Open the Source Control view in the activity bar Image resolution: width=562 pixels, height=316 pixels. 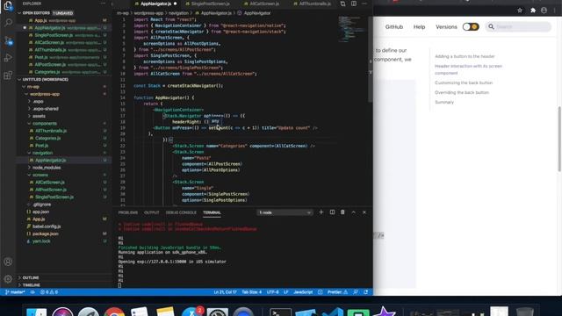[8, 40]
